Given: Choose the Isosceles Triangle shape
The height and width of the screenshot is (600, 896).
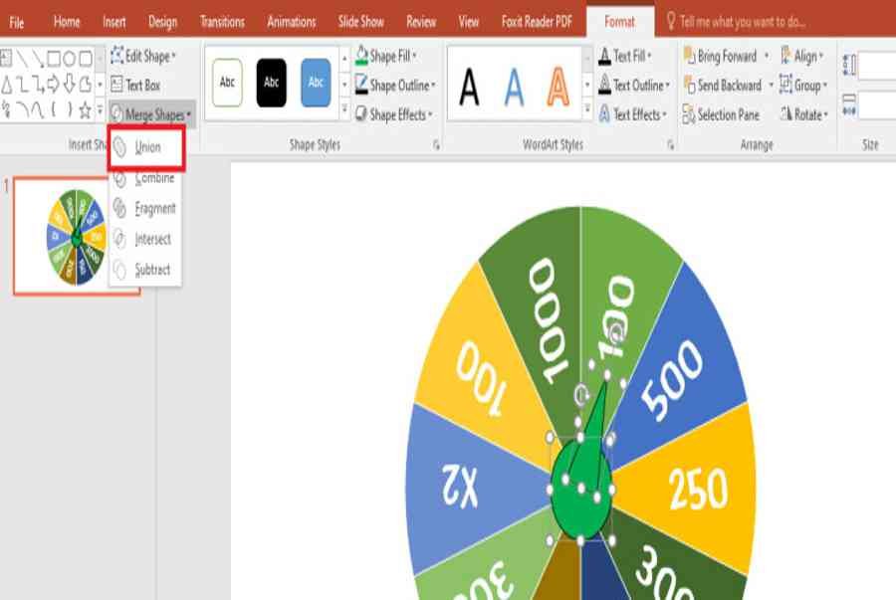Looking at the screenshot, I should [x=7, y=85].
